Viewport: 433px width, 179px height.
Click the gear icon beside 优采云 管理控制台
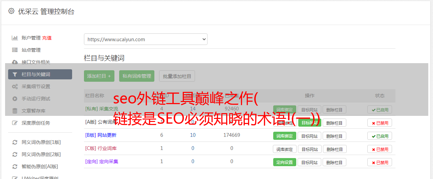11,11
